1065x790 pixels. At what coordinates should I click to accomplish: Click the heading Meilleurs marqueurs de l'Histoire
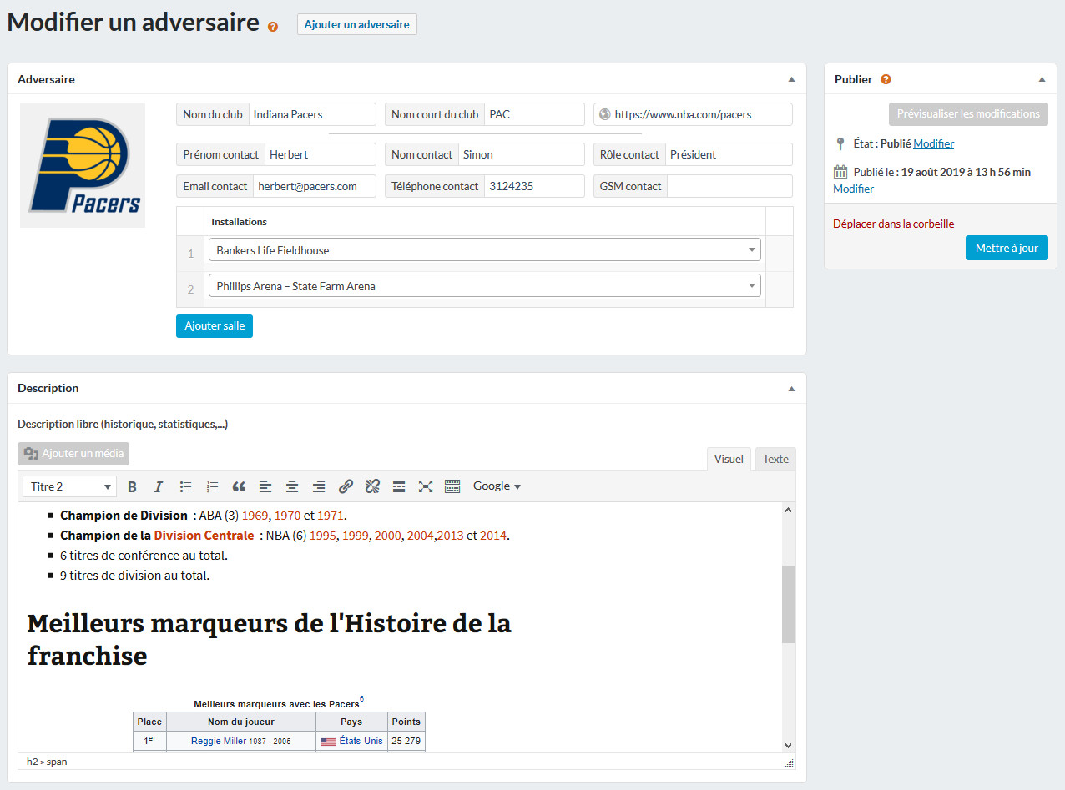point(269,639)
